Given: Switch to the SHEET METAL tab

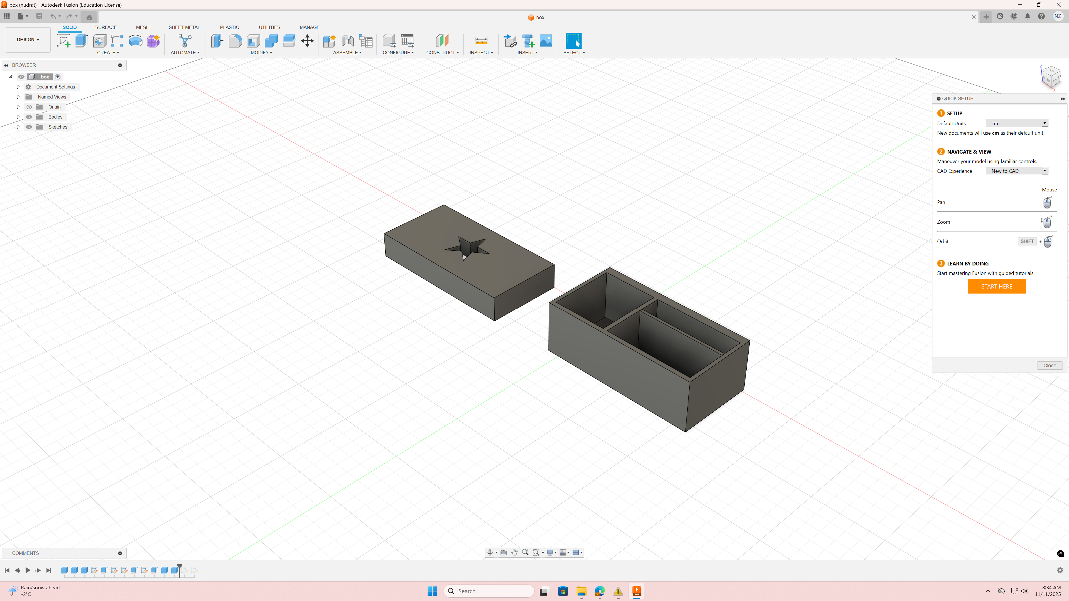Looking at the screenshot, I should [x=184, y=27].
